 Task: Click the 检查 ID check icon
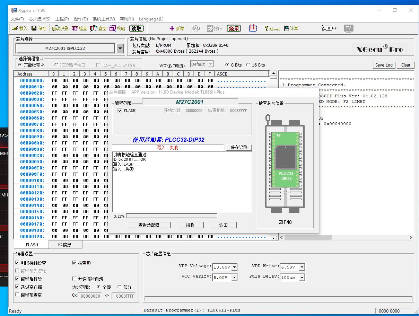[75, 28]
